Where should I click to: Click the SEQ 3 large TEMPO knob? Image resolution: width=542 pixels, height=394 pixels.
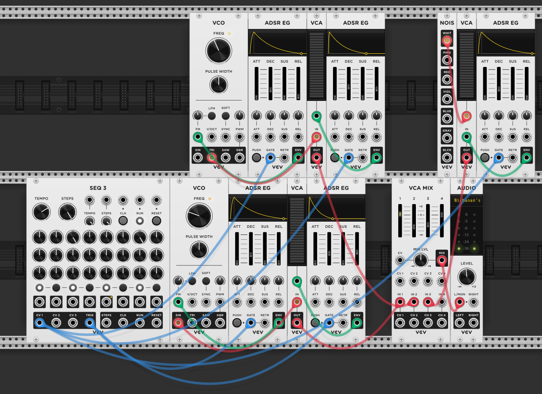pyautogui.click(x=41, y=212)
